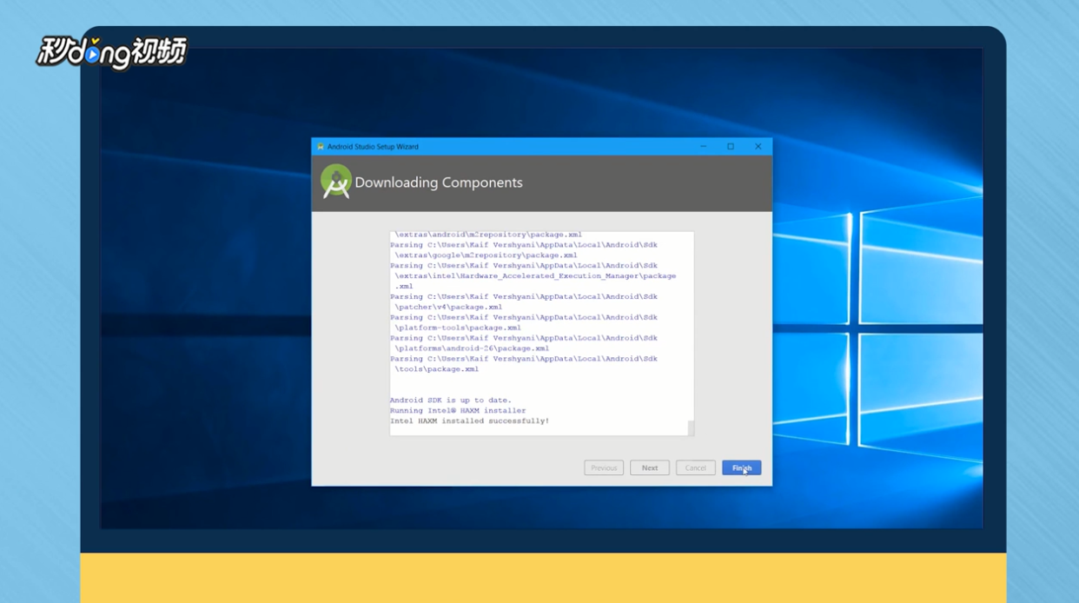
Task: Click the 'Android SDK is up to date.' line
Action: point(451,401)
